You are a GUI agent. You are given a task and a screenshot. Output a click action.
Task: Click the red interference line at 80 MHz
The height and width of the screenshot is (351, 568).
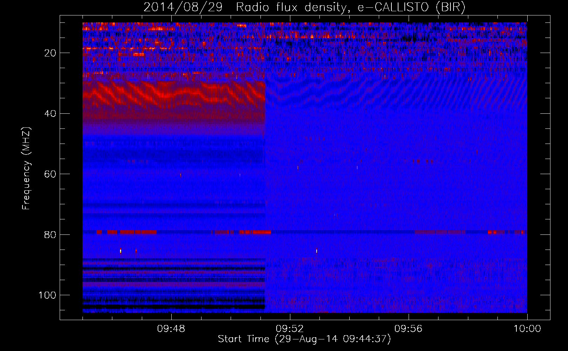tap(304, 232)
